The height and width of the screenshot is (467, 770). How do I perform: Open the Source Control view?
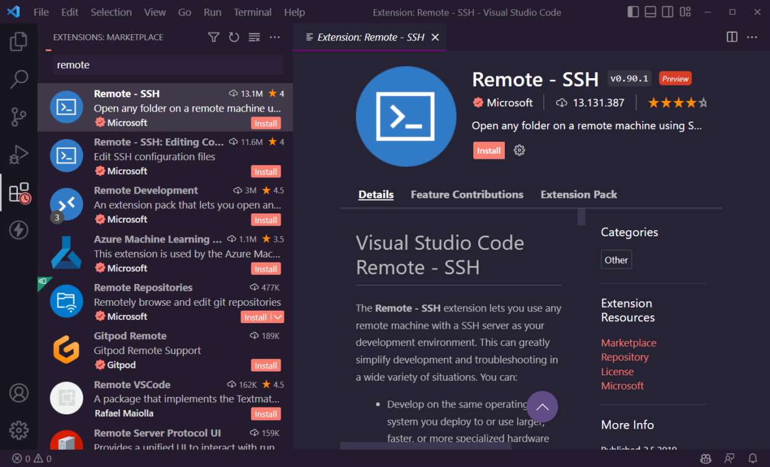[19, 117]
